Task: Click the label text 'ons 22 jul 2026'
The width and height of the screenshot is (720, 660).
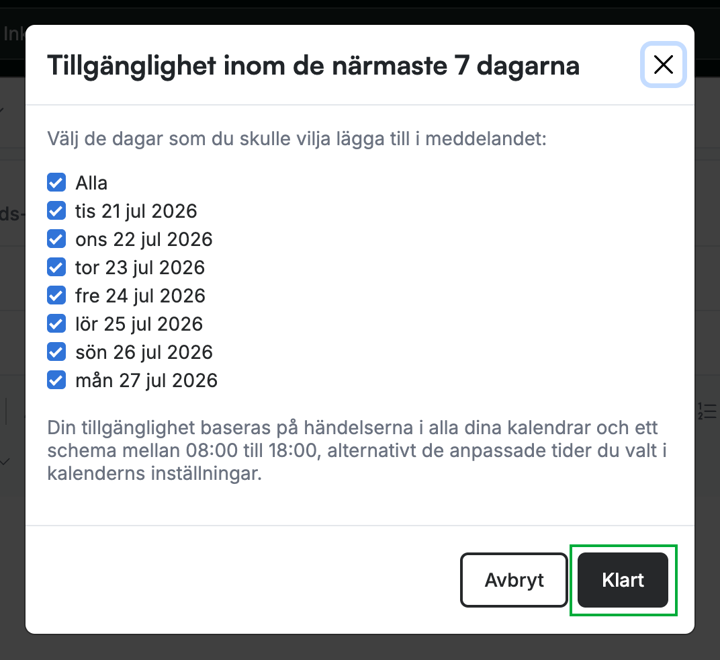Action: [144, 239]
